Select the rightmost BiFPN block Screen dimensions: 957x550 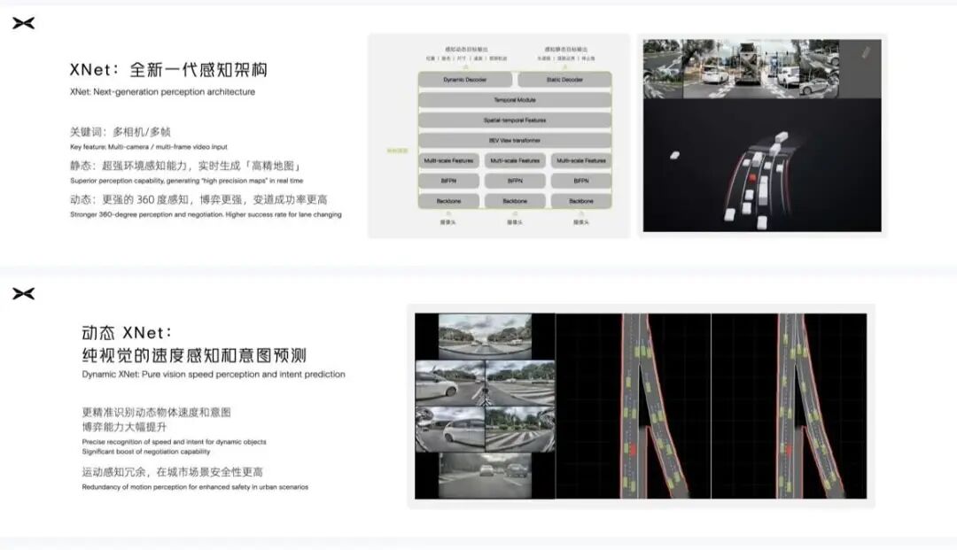tap(581, 181)
